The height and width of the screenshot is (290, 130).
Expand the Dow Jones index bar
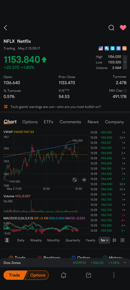coord(125,263)
